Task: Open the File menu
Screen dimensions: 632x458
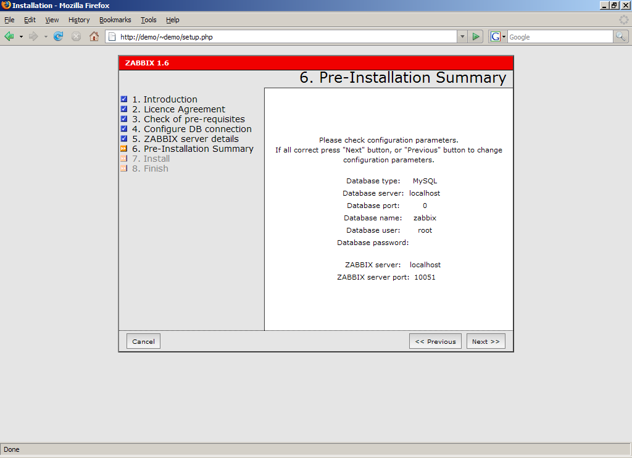Action: click(9, 20)
